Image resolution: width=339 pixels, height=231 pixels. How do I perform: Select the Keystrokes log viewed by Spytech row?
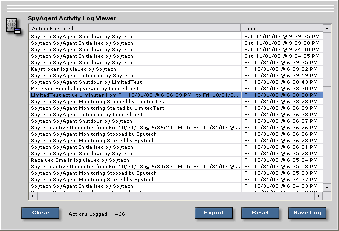point(176,69)
